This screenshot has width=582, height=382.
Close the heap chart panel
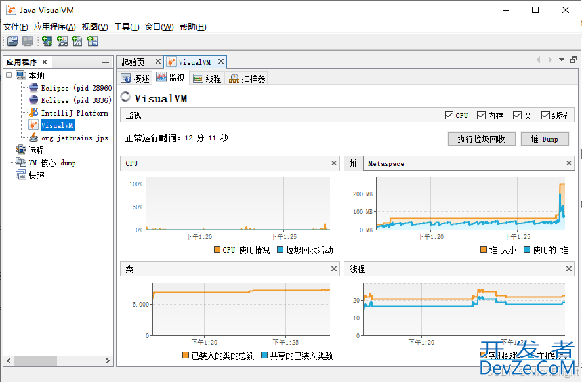coord(569,163)
